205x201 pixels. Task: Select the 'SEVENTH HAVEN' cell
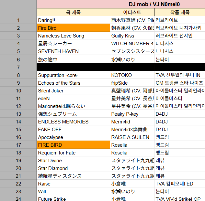click(x=73, y=51)
